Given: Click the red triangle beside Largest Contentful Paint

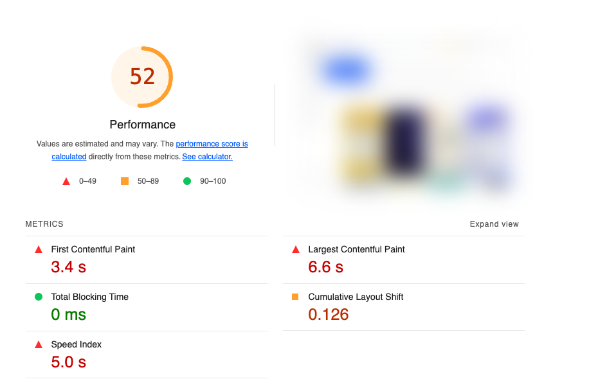Looking at the screenshot, I should [296, 250].
